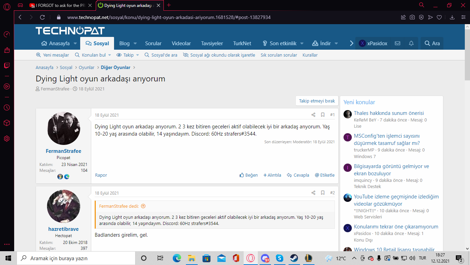Open the Twitch panel in the sidebar

pyautogui.click(x=7, y=66)
